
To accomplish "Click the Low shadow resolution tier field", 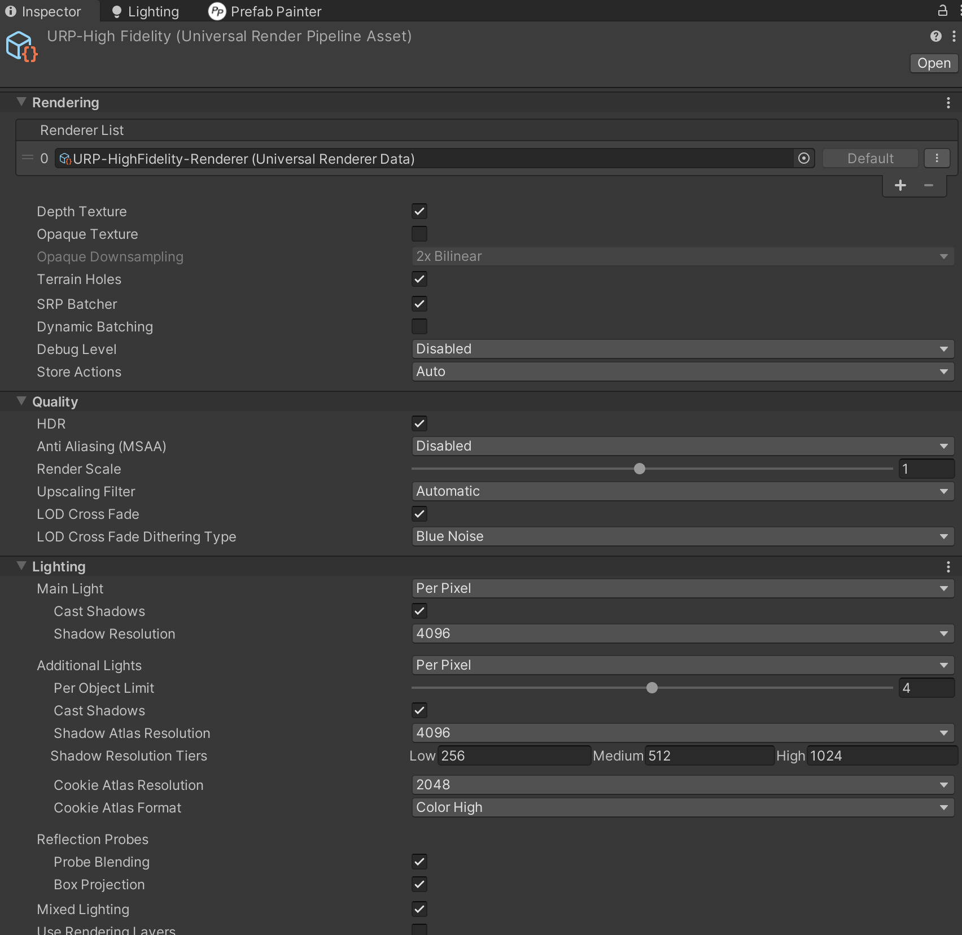I will click(514, 755).
